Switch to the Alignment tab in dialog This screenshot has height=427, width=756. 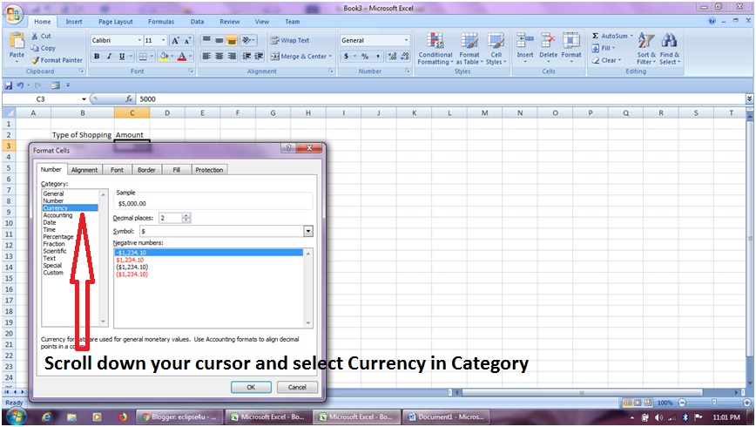point(84,170)
